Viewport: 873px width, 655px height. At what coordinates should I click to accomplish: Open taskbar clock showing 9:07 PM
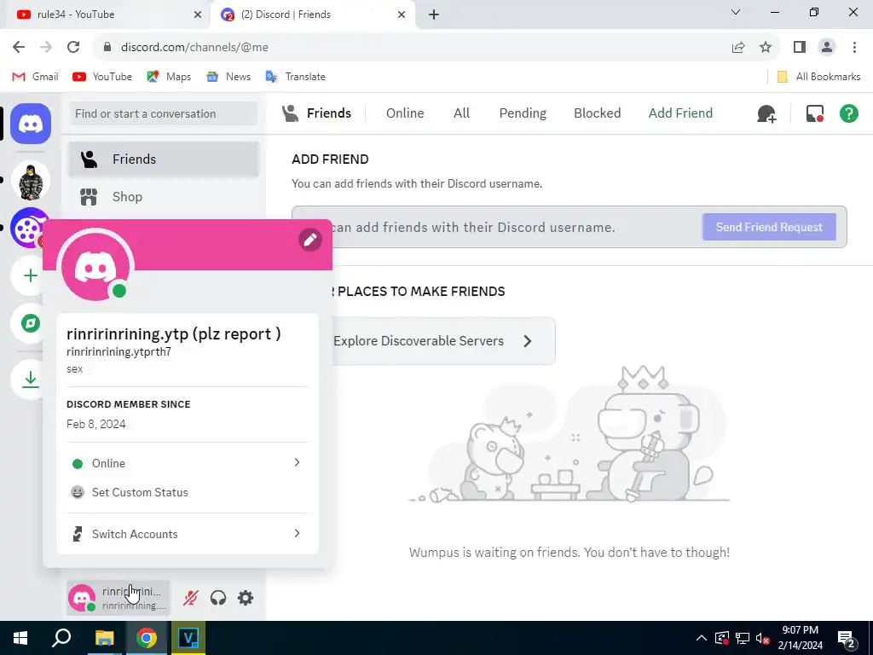pyautogui.click(x=800, y=638)
